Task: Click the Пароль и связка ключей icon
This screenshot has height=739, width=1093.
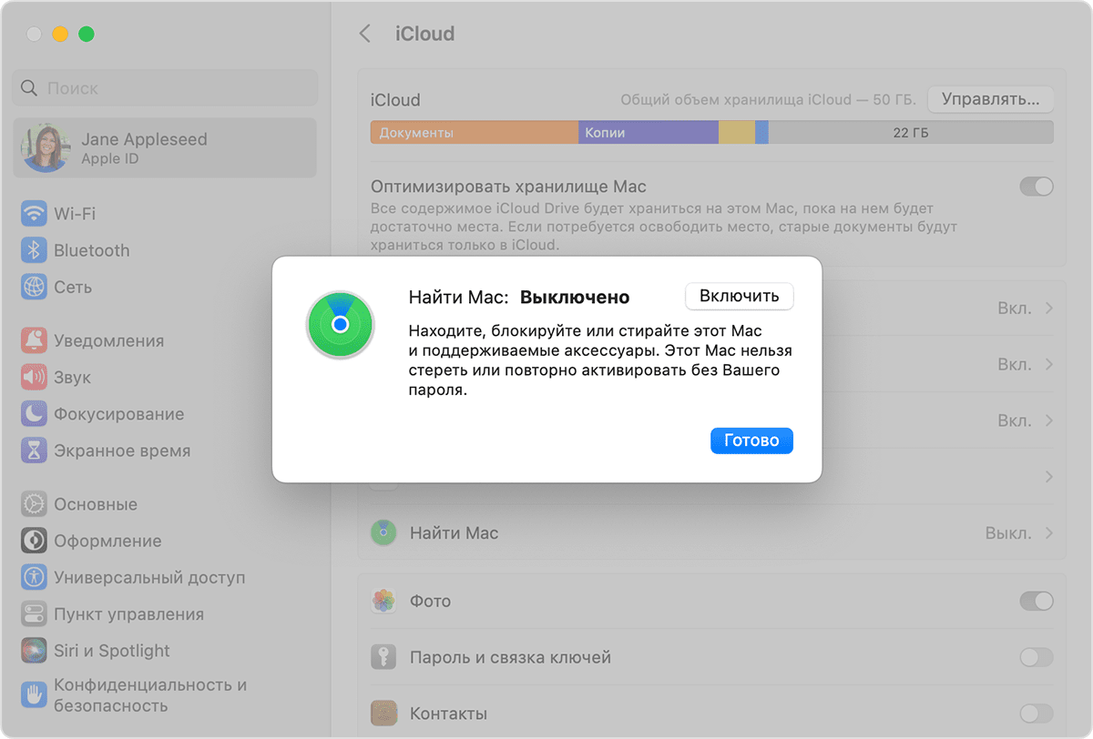Action: [x=383, y=657]
